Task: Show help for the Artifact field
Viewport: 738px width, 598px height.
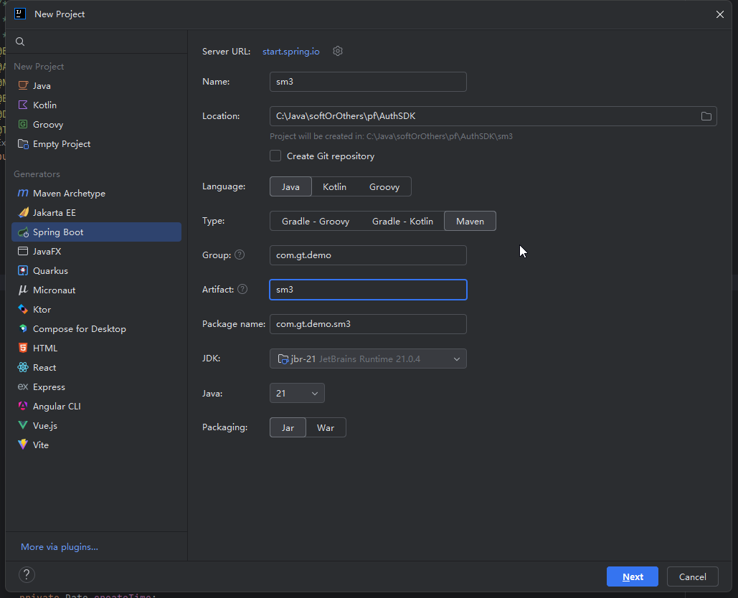Action: pos(242,290)
